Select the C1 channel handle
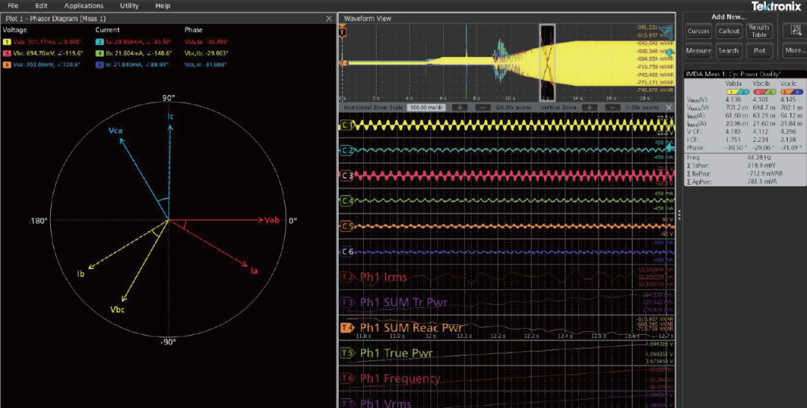Image resolution: width=807 pixels, height=408 pixels. (x=346, y=125)
